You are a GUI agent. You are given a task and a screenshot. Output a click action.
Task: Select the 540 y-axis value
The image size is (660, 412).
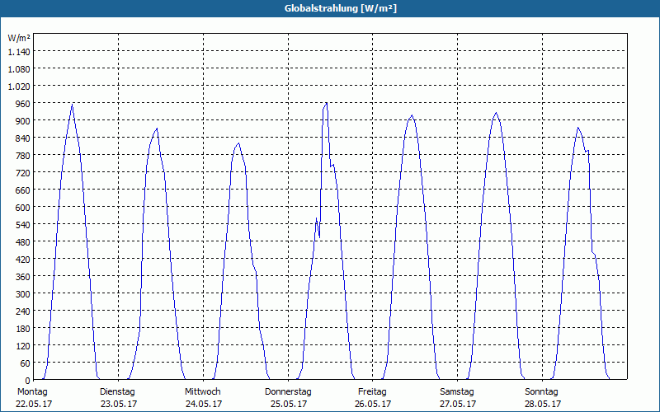(23, 224)
